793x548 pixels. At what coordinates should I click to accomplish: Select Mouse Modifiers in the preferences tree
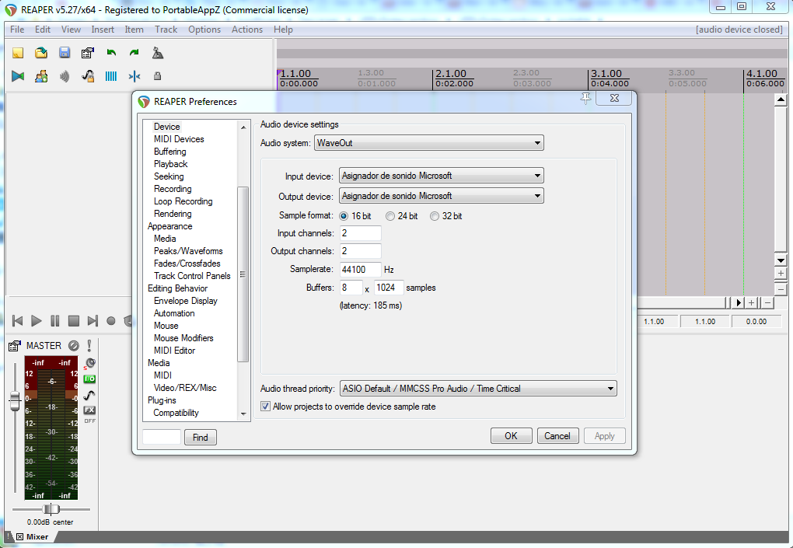click(x=183, y=337)
